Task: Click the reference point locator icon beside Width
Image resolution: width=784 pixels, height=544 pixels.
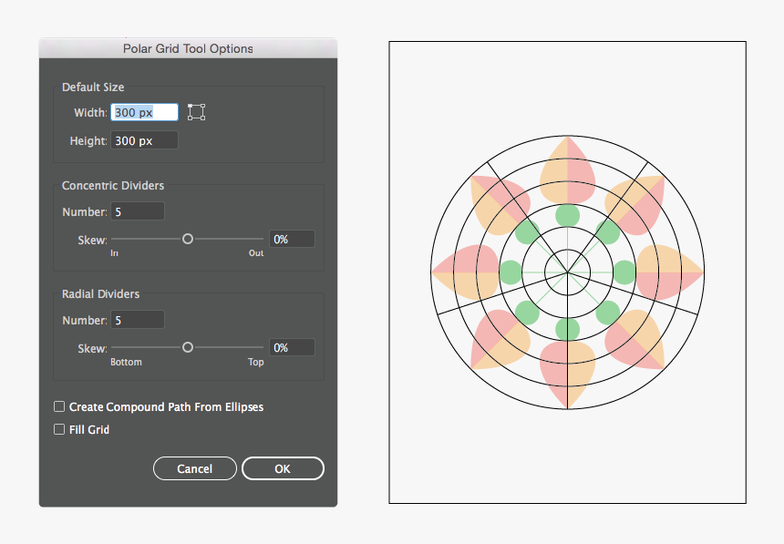Action: tap(196, 111)
